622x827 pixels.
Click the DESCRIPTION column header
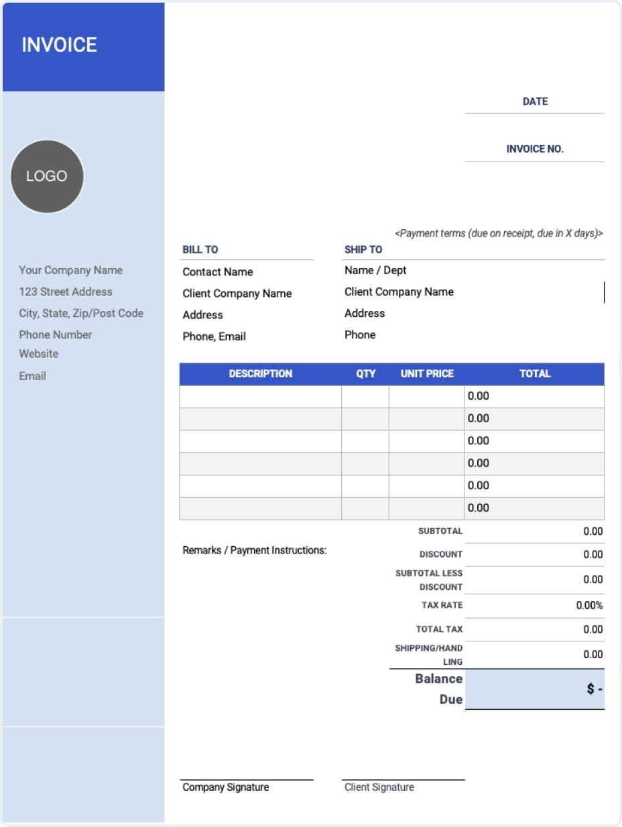click(261, 374)
